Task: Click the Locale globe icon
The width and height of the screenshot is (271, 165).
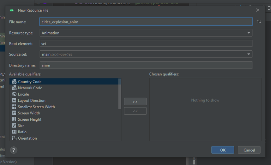Action: (14, 94)
